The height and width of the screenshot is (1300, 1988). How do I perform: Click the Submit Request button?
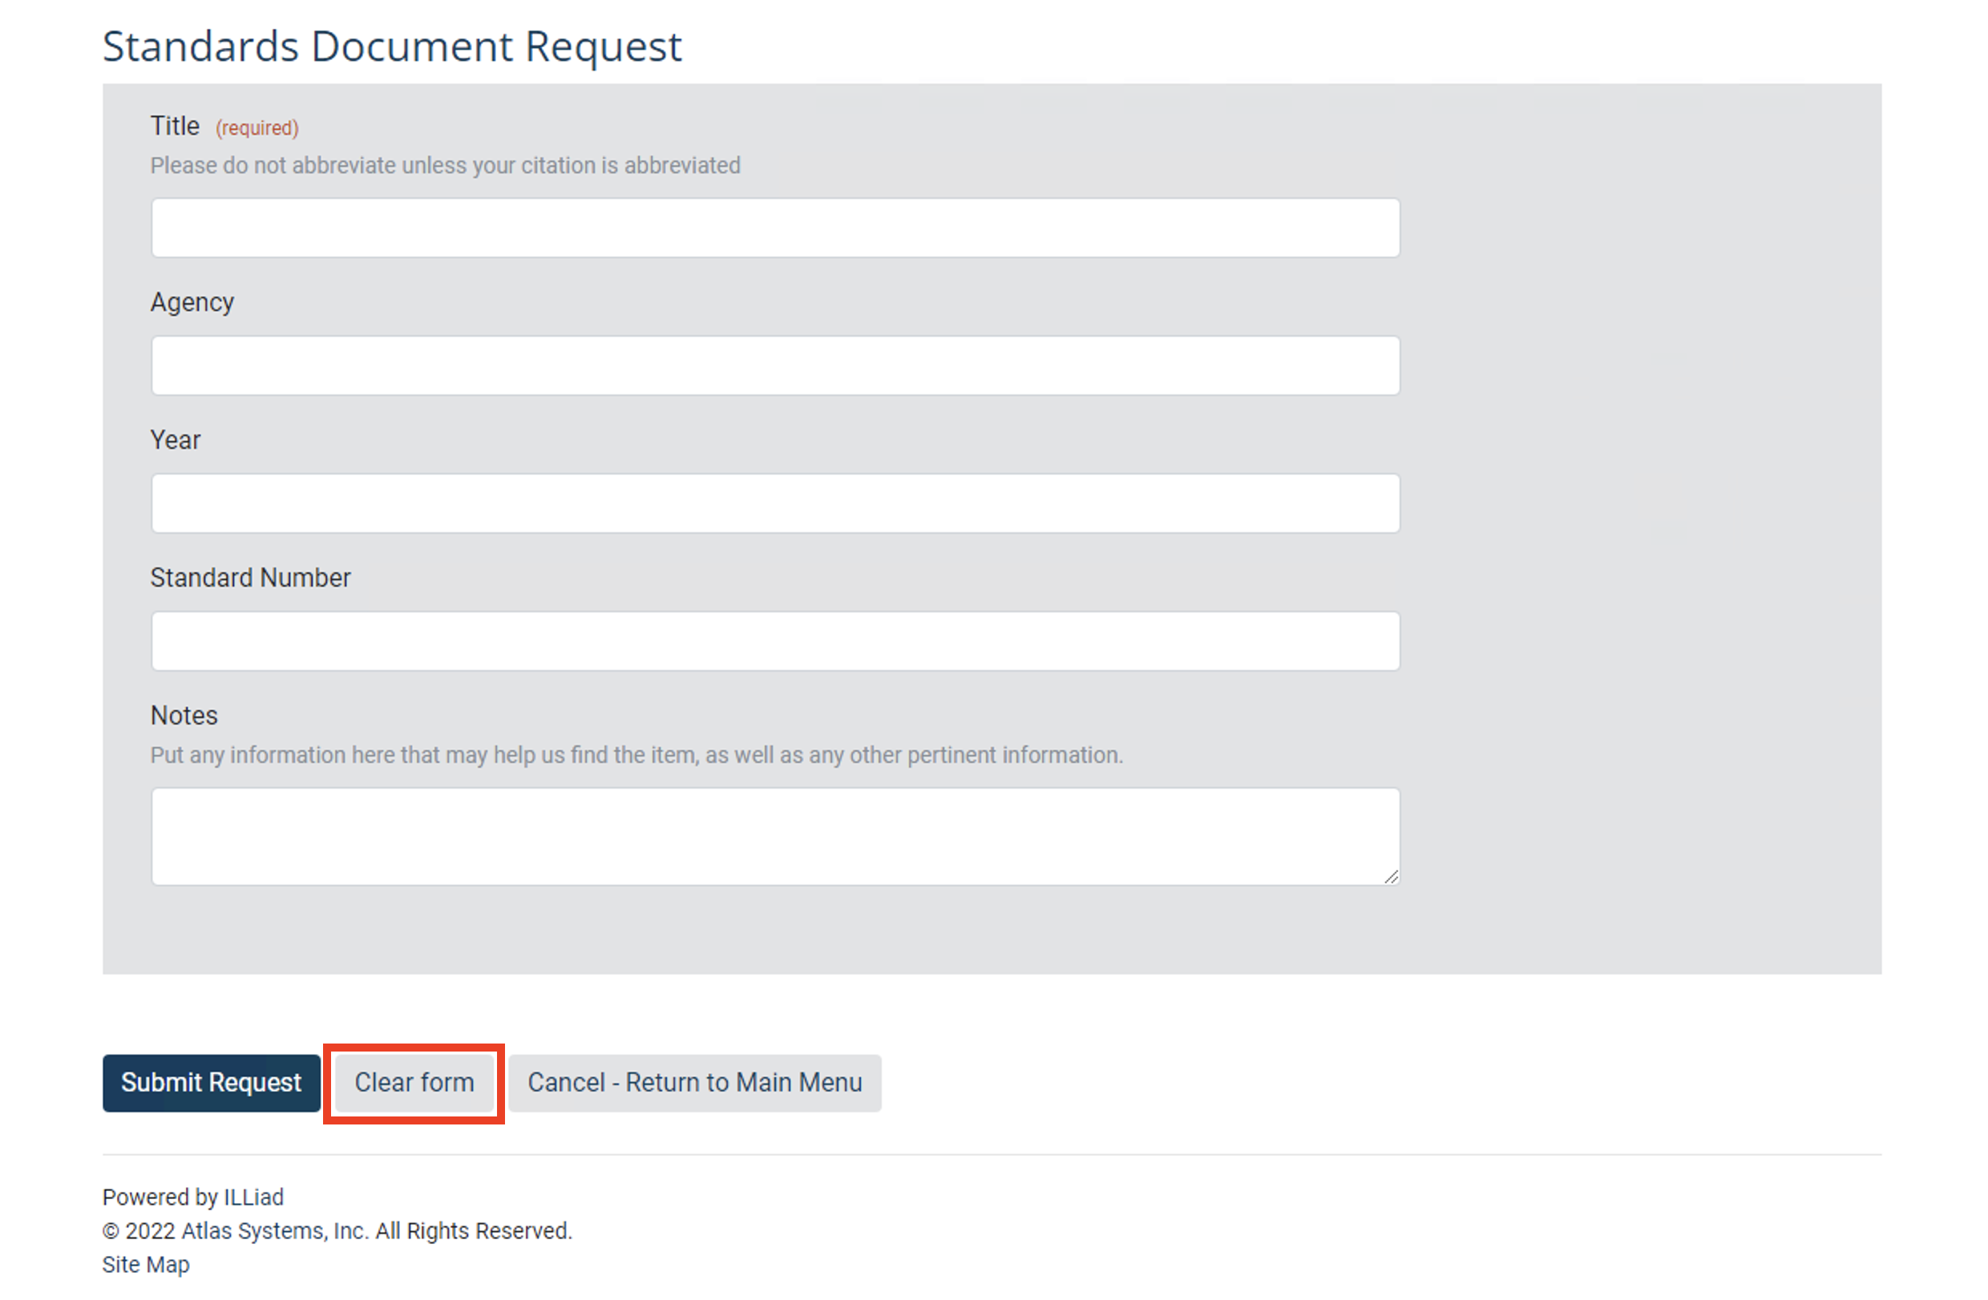[211, 1082]
